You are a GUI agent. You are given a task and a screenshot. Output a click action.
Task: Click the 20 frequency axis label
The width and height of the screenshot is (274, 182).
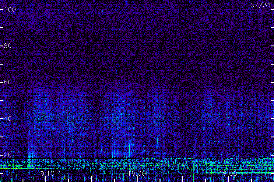[8, 155]
